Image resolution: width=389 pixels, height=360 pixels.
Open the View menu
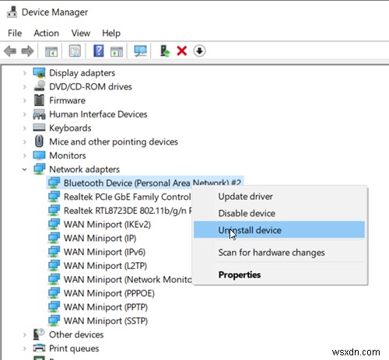(81, 33)
